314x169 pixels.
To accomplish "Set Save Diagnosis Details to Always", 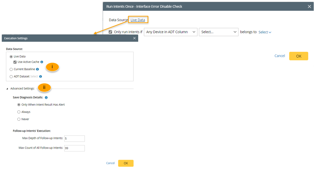I will coord(19,112).
